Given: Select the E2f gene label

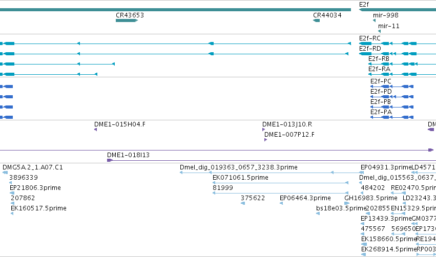Looking at the screenshot, I should coord(364,5).
